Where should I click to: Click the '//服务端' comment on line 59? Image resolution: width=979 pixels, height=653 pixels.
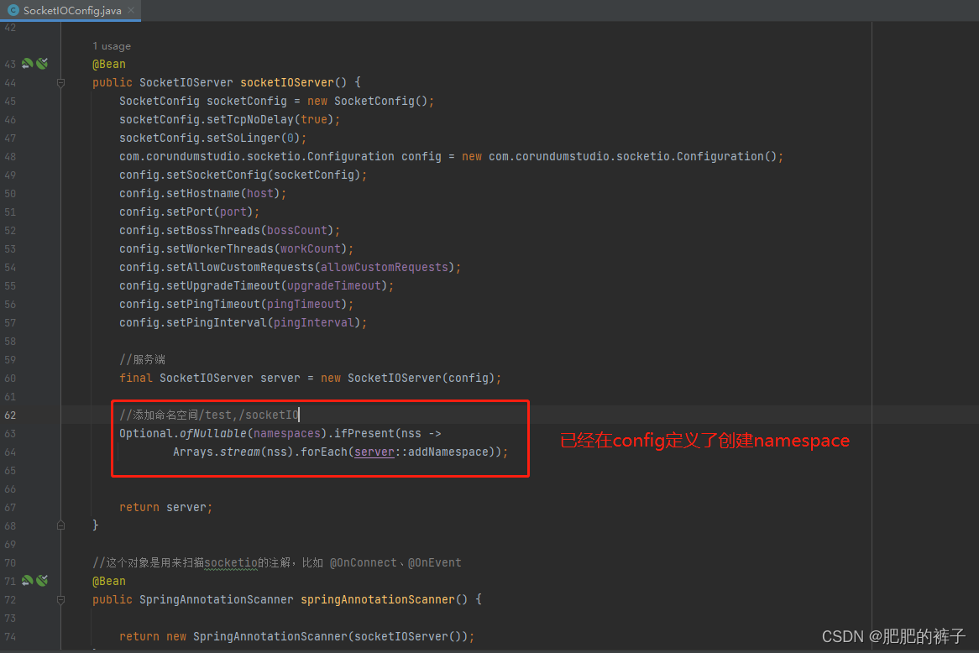coord(143,359)
